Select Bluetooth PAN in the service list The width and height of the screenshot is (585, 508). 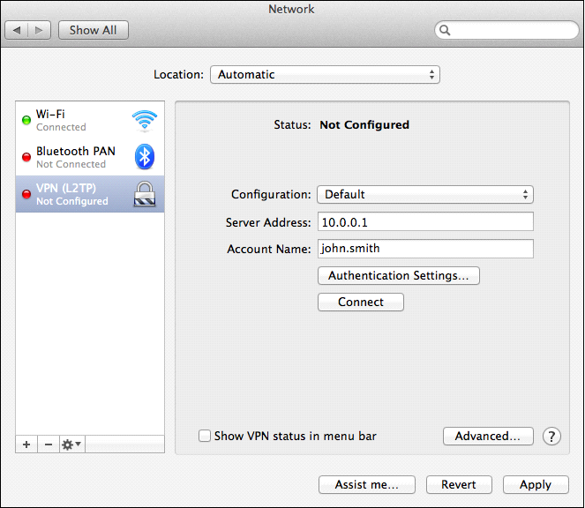click(x=90, y=157)
